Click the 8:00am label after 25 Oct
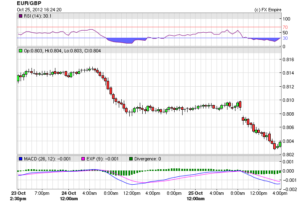 (x=238, y=194)
